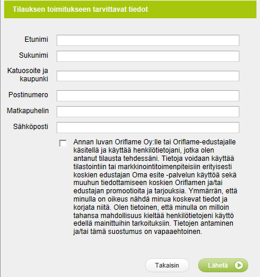Focus the Etunimi input field
This screenshot has width=260, height=277.
[148, 40]
